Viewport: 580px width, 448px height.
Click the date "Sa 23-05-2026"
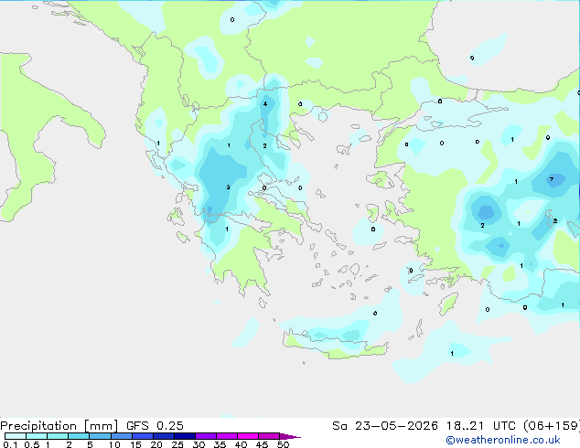pos(385,426)
